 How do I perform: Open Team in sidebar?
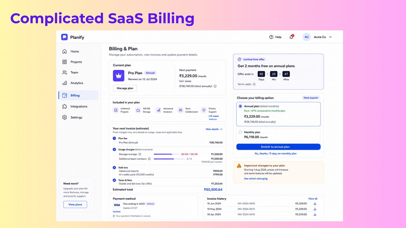pos(78,72)
